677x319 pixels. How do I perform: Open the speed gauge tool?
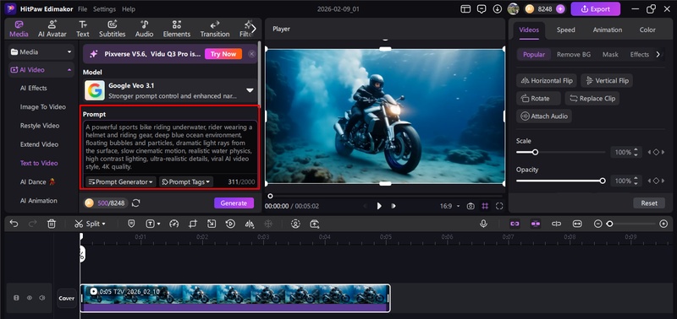(174, 224)
